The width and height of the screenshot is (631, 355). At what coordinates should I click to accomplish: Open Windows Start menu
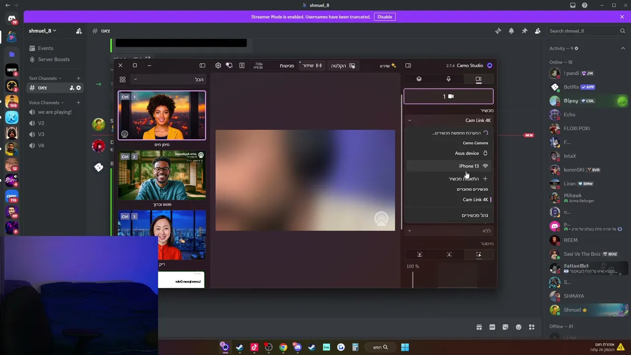[405, 347]
